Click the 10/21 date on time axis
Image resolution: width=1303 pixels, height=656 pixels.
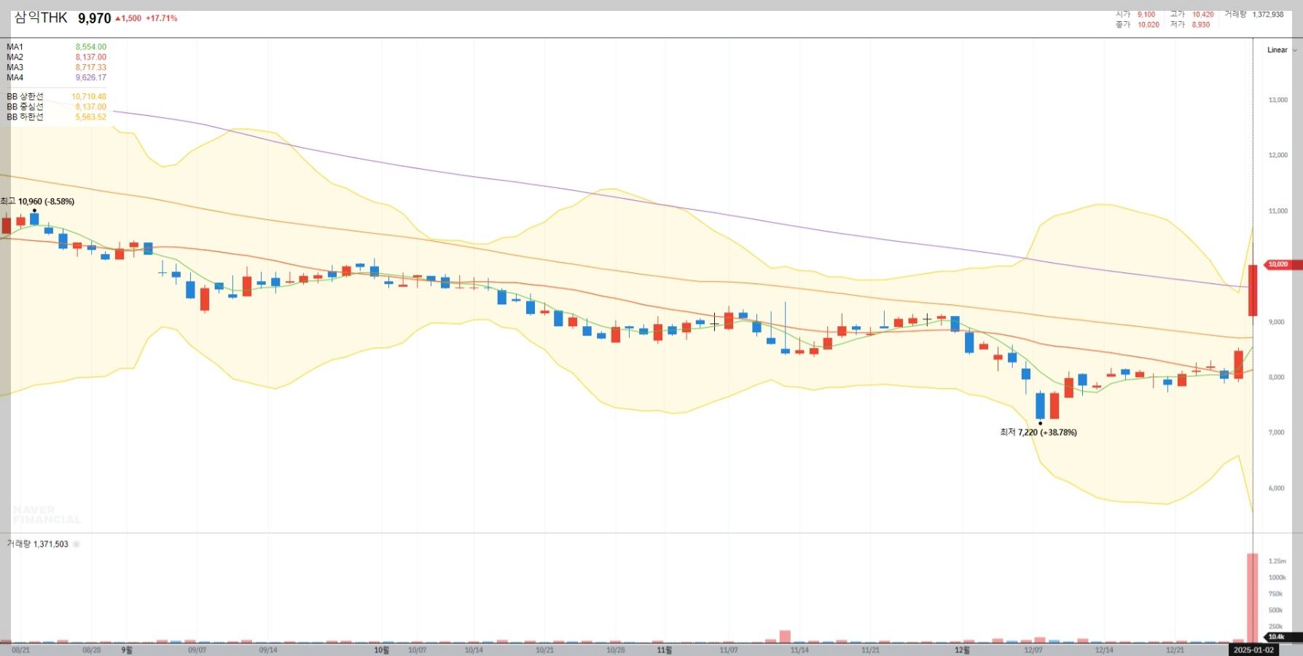coord(544,650)
